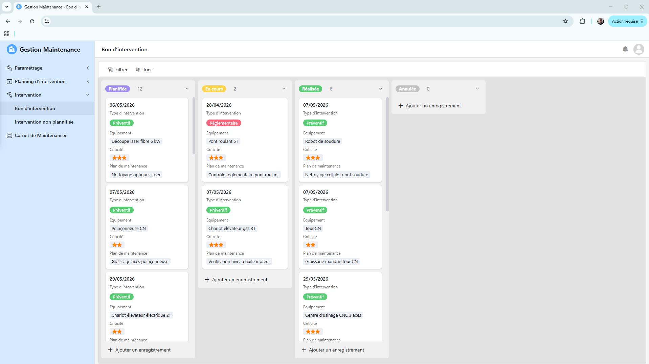Image resolution: width=649 pixels, height=364 pixels.
Task: Go back to the previous page
Action: 8,21
